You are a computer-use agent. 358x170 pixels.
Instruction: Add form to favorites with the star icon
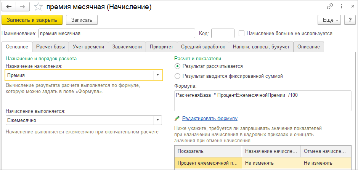(38, 7)
